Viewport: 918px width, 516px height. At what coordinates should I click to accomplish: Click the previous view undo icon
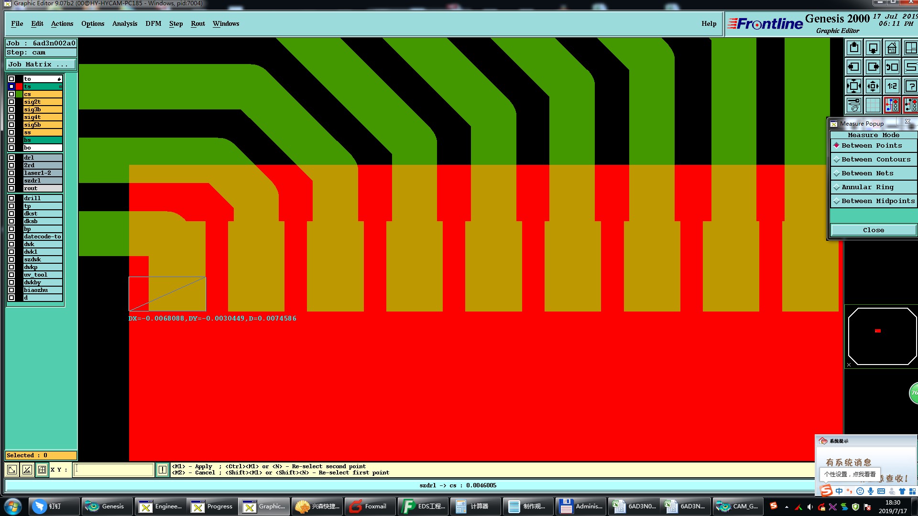(x=892, y=67)
